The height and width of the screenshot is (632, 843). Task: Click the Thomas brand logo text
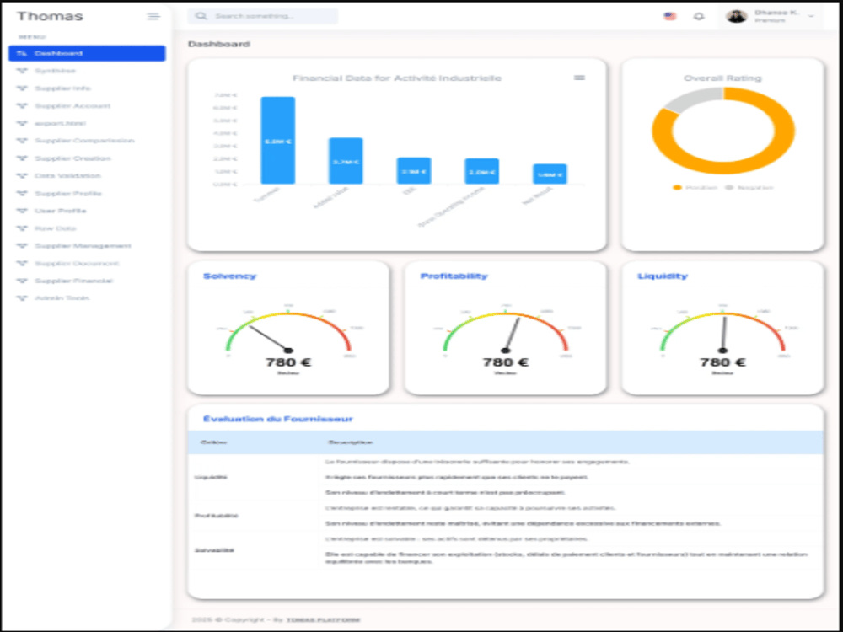50,16
